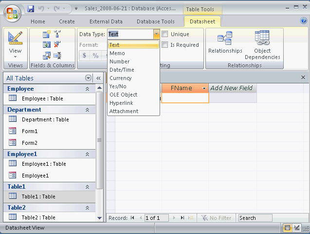The height and width of the screenshot is (234, 310).
Task: Open the Help question mark icon
Action: [304, 20]
